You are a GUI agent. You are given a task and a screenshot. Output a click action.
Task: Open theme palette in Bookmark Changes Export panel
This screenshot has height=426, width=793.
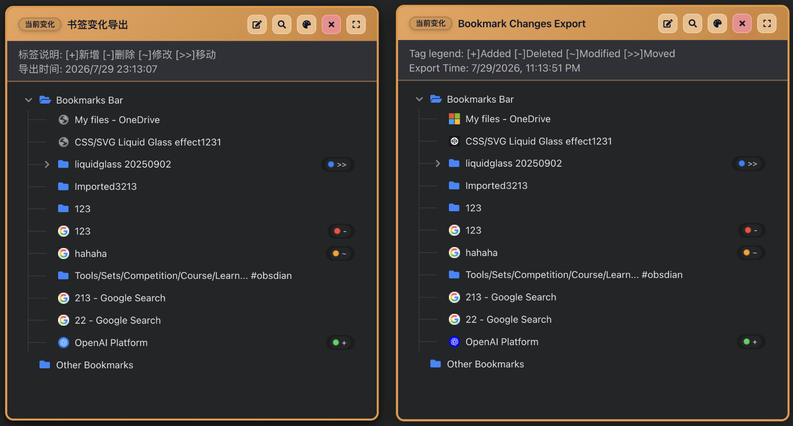tap(718, 24)
